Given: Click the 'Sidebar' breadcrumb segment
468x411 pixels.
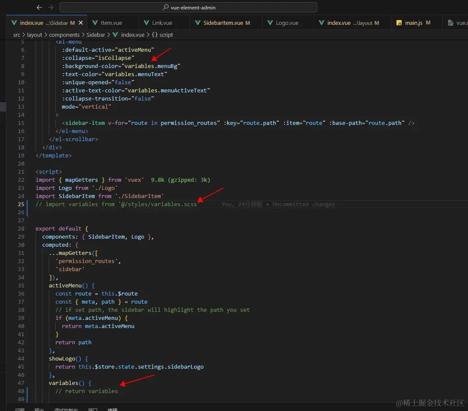Looking at the screenshot, I should [x=95, y=35].
